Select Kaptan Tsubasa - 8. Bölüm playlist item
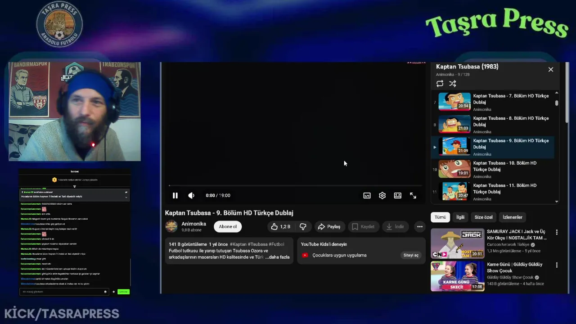 point(493,124)
